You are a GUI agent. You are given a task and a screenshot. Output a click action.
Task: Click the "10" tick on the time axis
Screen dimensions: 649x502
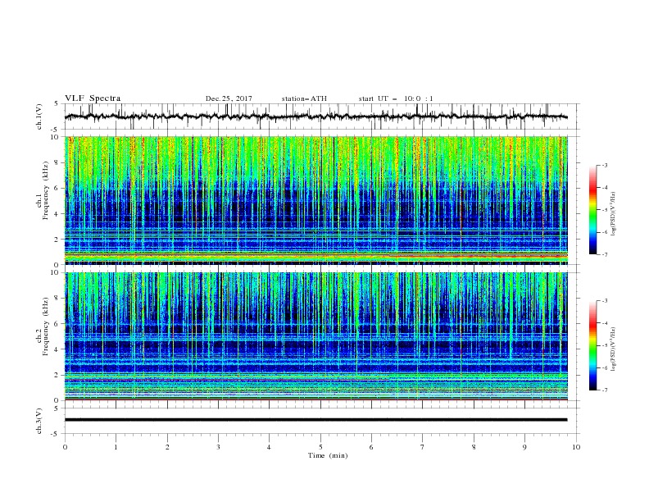576,447
